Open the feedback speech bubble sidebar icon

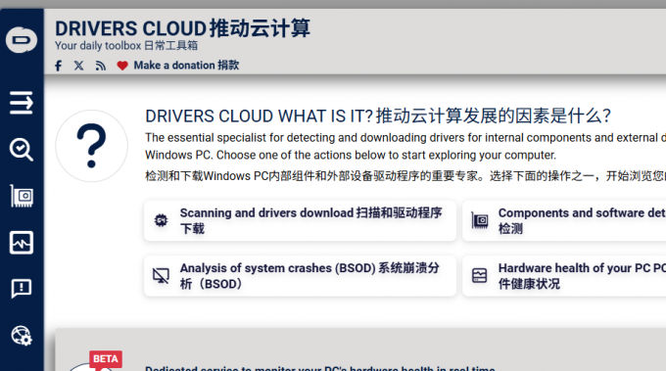22,289
